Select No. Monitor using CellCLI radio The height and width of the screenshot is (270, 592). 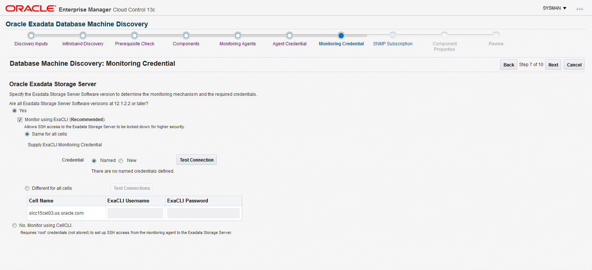coord(14,225)
